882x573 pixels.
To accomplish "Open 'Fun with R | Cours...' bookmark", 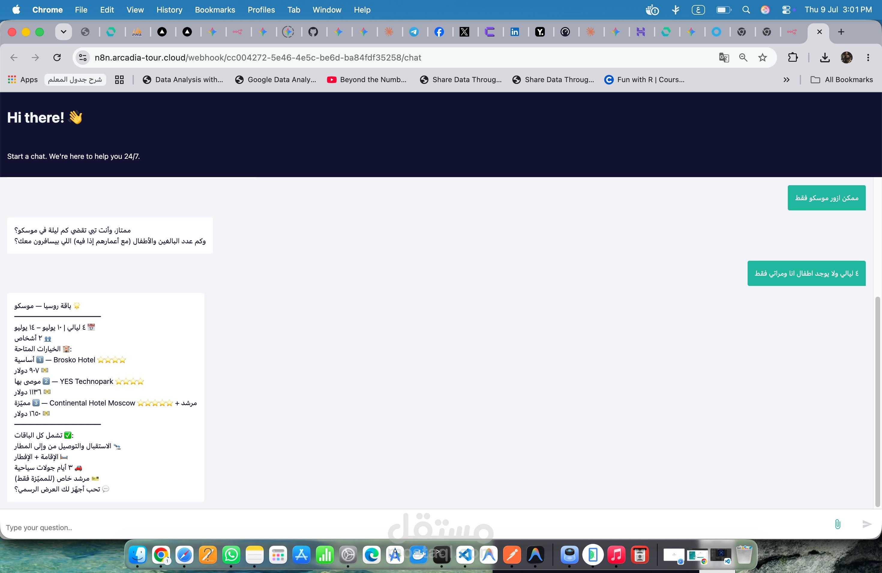I will tap(644, 80).
